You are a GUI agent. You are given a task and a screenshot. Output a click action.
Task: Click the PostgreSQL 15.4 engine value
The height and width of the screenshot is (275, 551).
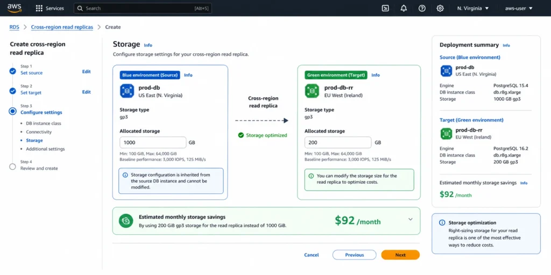pos(511,85)
